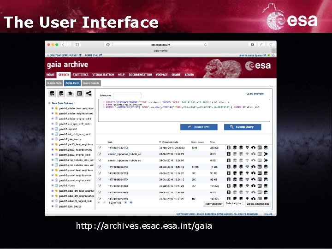This screenshot has height=249, width=332.
Task: Open job details icon in the 14 MB row
Action: [x=228, y=167]
